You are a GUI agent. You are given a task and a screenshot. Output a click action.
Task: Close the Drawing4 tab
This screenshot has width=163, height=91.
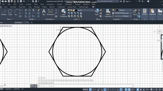click(27, 22)
